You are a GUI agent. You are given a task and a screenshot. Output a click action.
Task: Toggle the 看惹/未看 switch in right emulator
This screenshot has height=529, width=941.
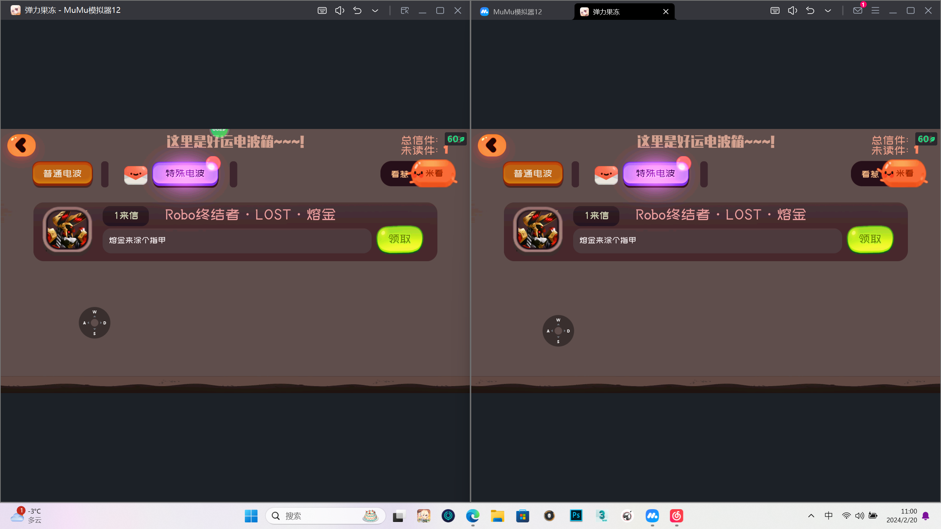pos(889,174)
